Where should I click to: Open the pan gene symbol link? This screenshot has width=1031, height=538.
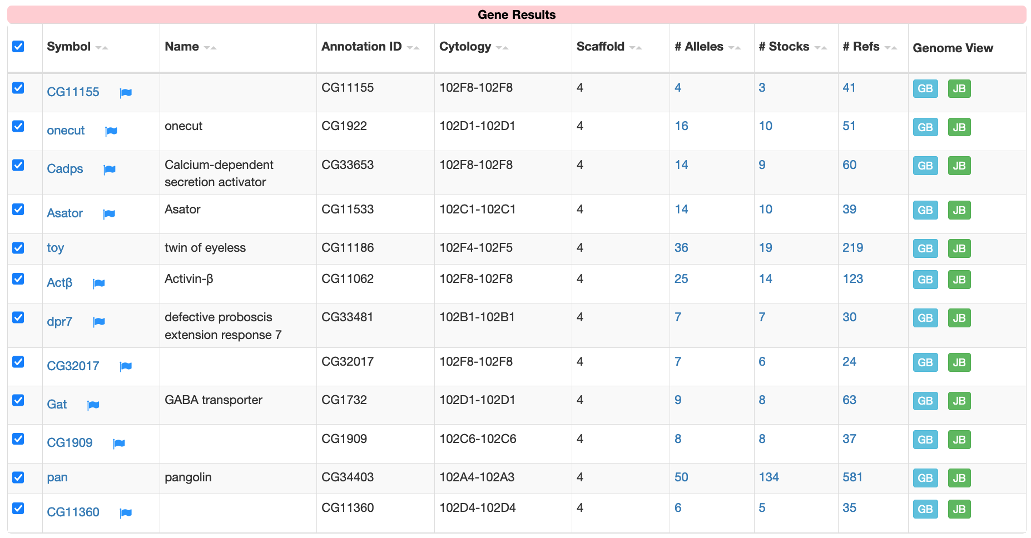[57, 477]
